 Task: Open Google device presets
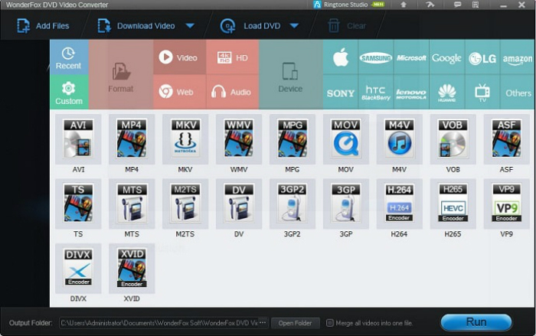(446, 57)
